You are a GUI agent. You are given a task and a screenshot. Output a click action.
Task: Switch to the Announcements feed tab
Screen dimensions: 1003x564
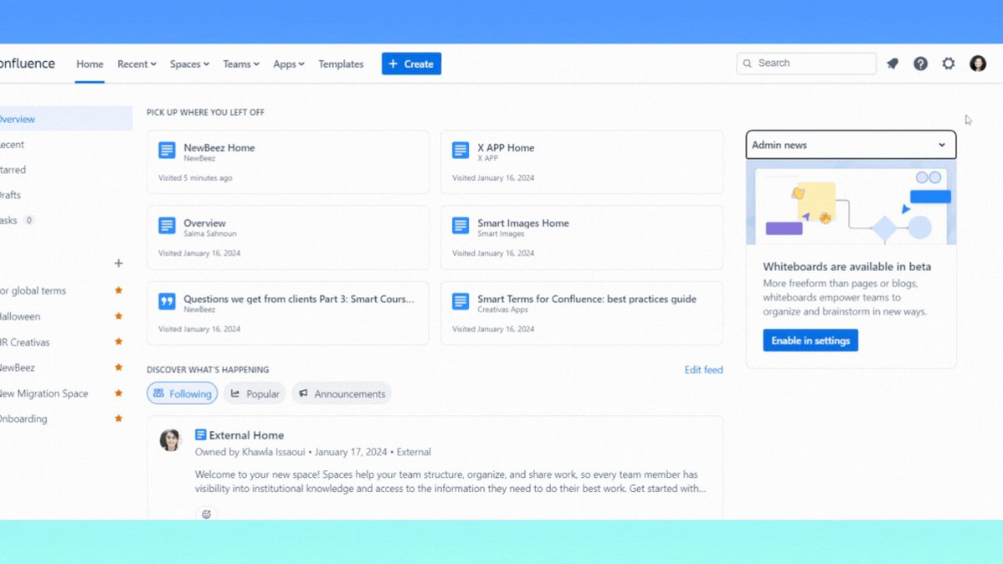point(342,393)
